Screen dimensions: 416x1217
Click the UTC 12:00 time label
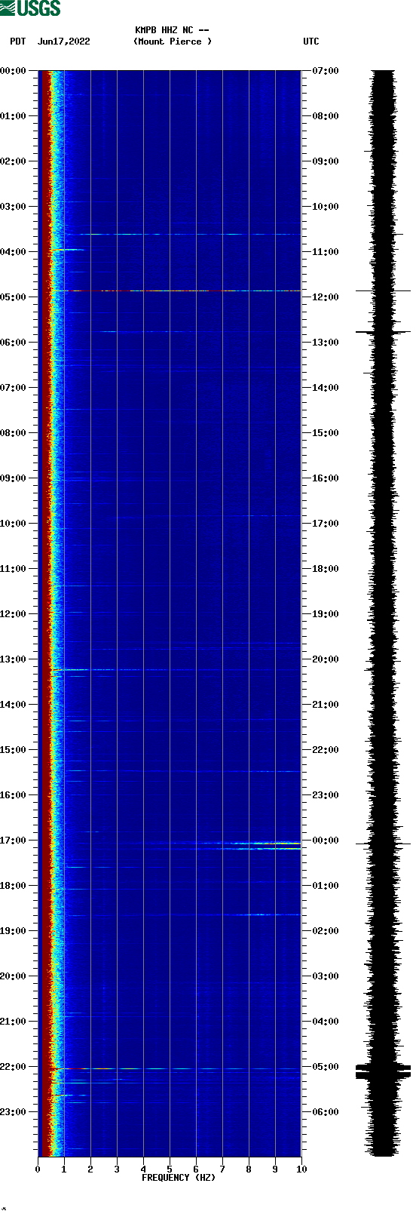326,297
